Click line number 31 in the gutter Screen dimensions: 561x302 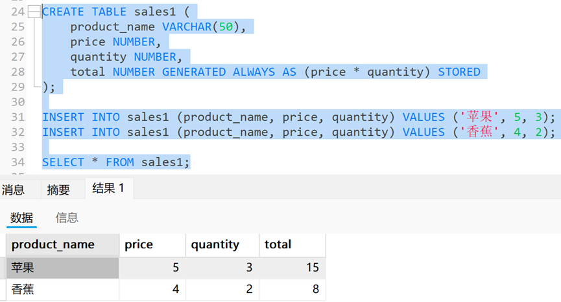coord(18,117)
